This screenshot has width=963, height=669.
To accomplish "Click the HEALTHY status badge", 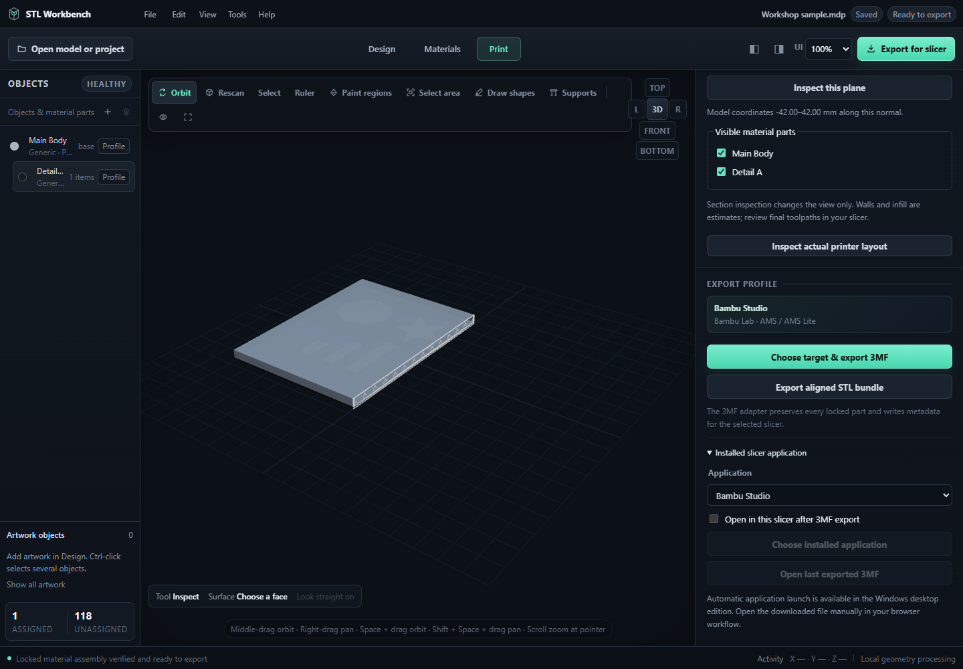I will pyautogui.click(x=106, y=84).
